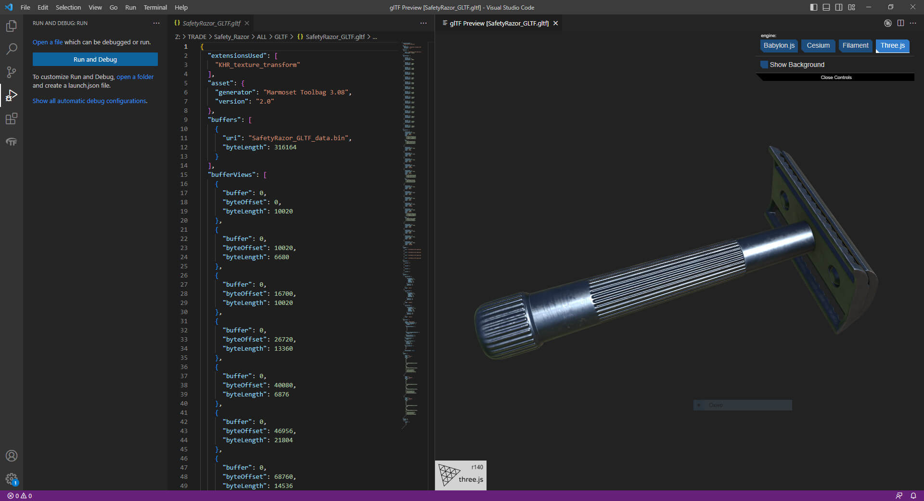The width and height of the screenshot is (924, 501).
Task: Split the glTF preview editor right
Action: click(x=900, y=23)
